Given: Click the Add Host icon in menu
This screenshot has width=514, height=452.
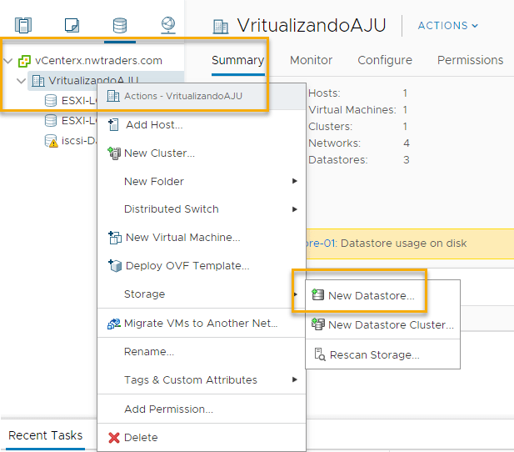Looking at the screenshot, I should coord(114,125).
